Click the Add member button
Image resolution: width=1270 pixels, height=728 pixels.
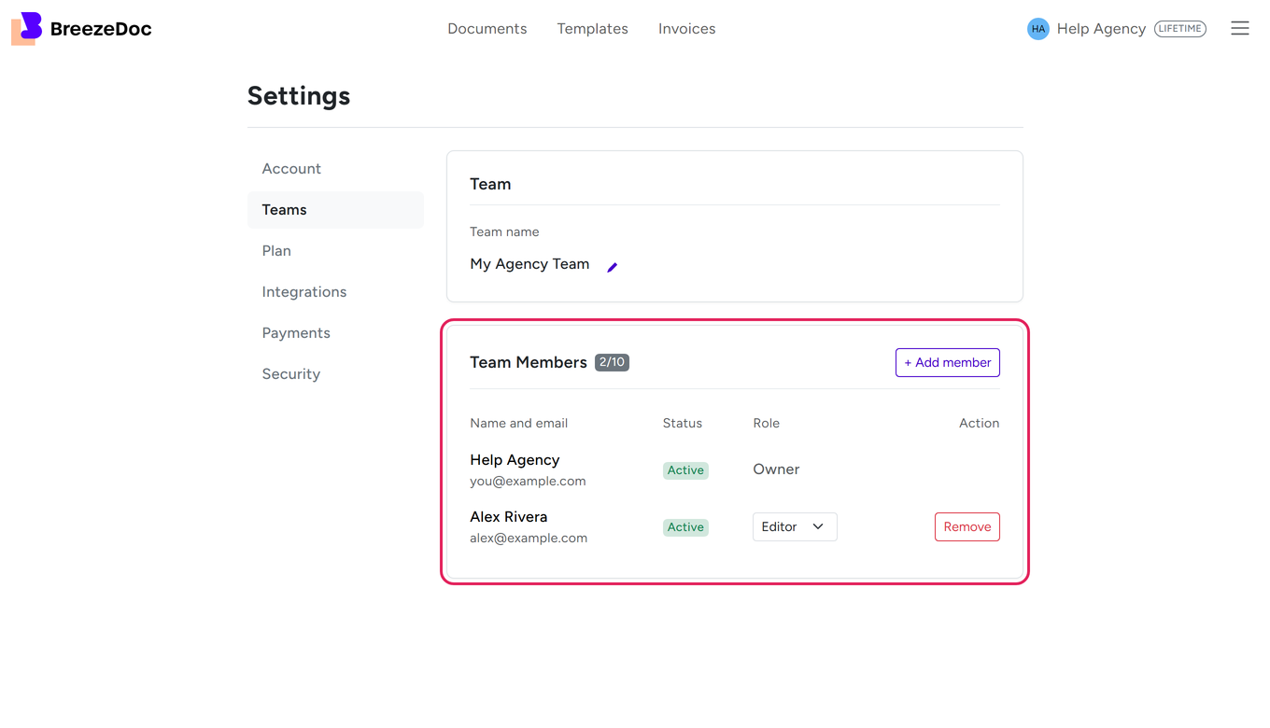pos(948,362)
